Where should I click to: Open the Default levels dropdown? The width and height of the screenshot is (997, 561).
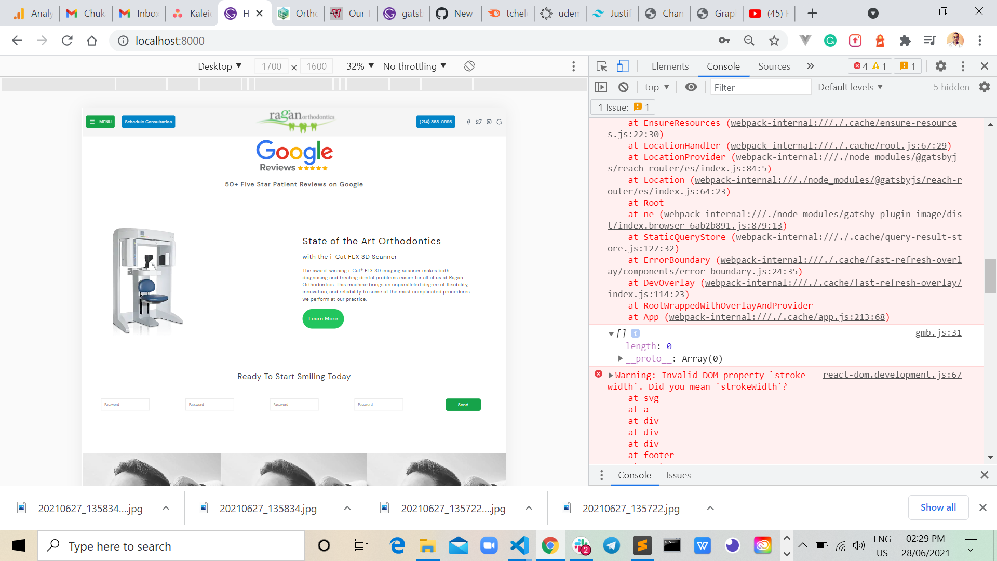point(850,87)
